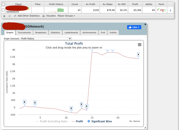
Task: Click the Filter column header
Action: 38,4
